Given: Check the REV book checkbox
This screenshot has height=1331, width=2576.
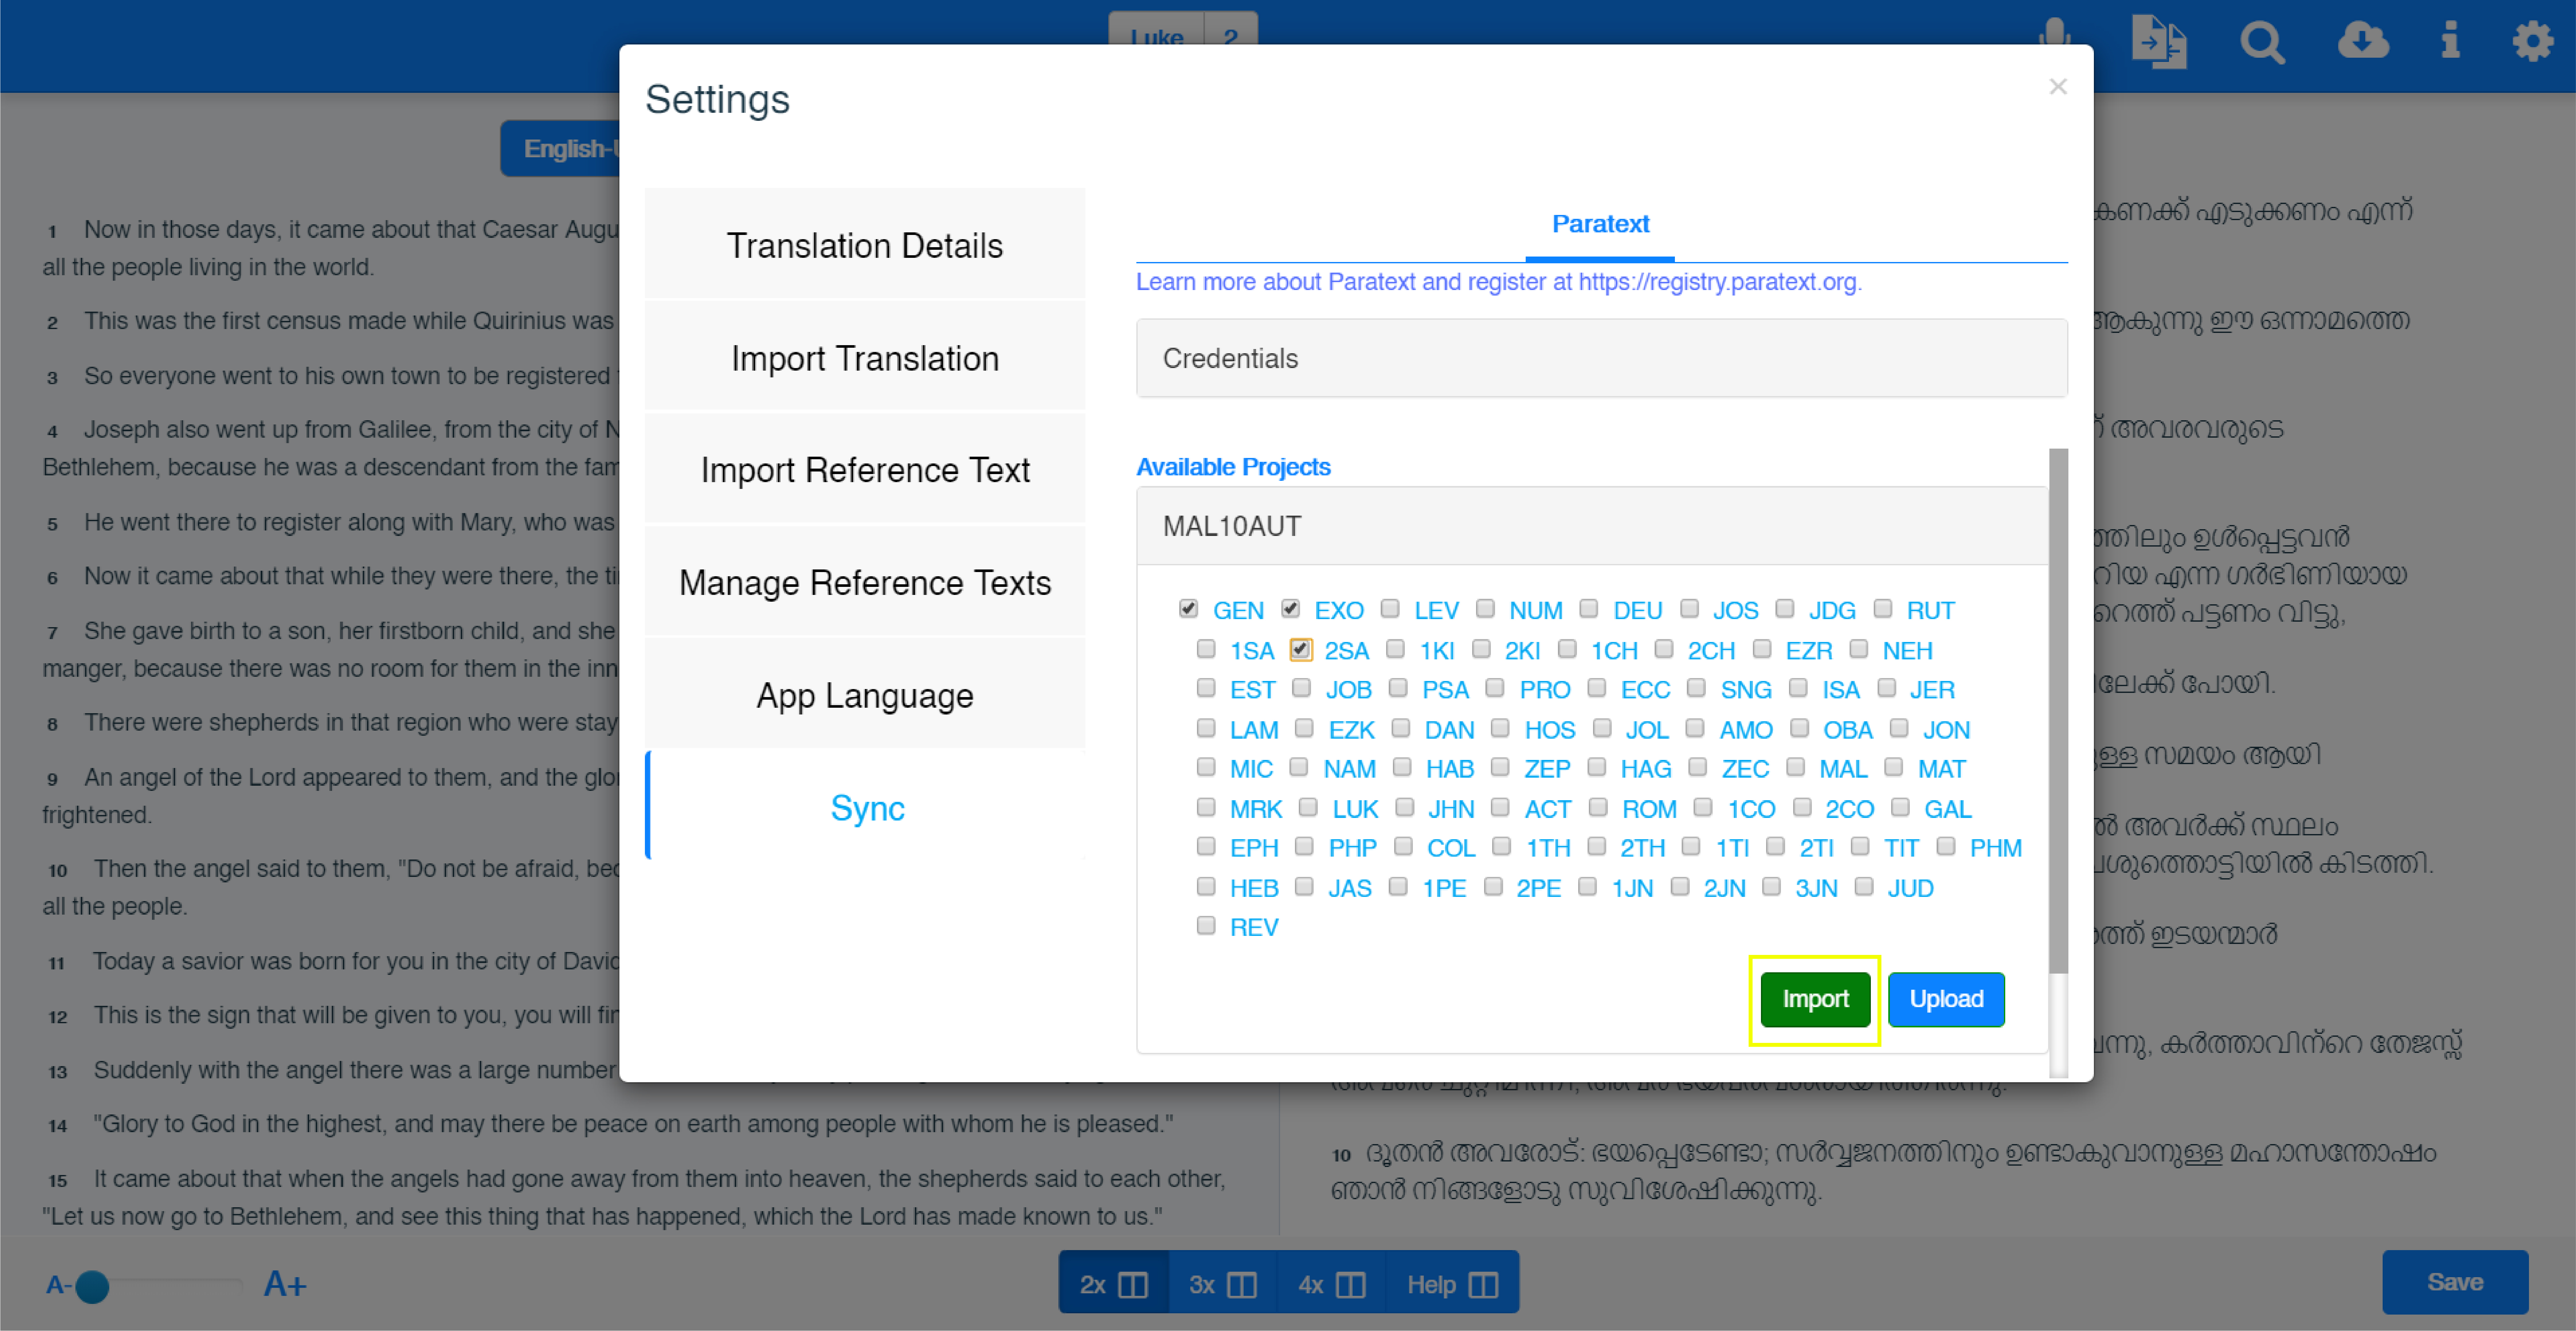Looking at the screenshot, I should [x=1206, y=926].
